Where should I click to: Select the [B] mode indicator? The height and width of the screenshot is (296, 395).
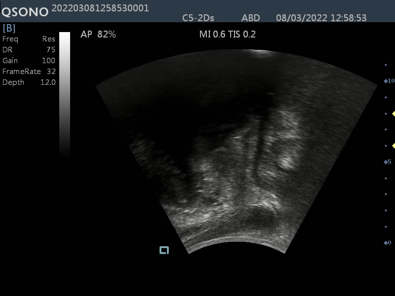pos(9,28)
